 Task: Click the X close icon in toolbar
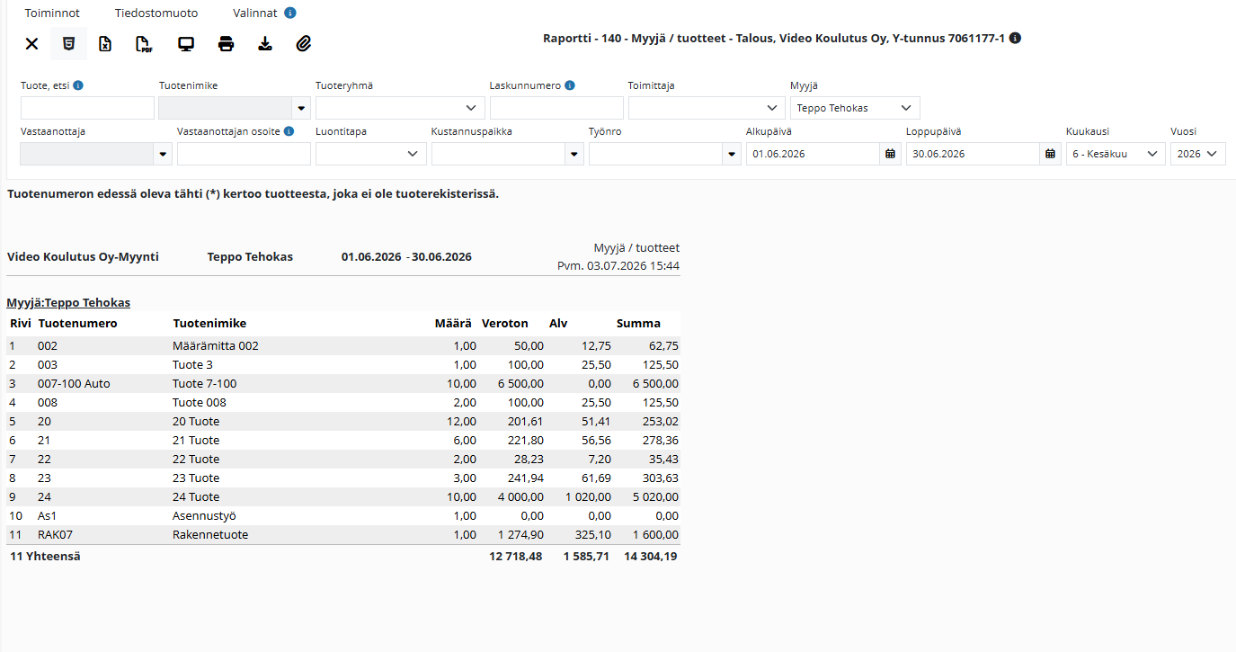pos(31,43)
